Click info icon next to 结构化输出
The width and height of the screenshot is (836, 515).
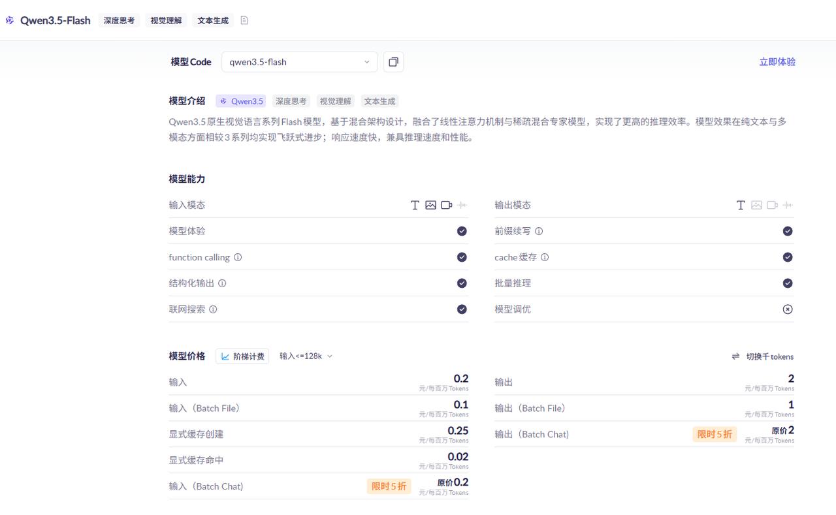click(x=222, y=283)
